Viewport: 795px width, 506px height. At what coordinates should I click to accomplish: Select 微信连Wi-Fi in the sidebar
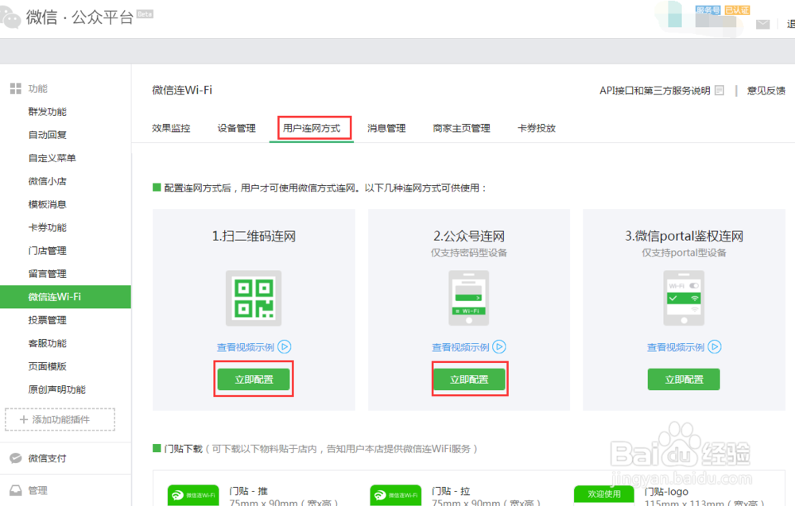(x=65, y=297)
